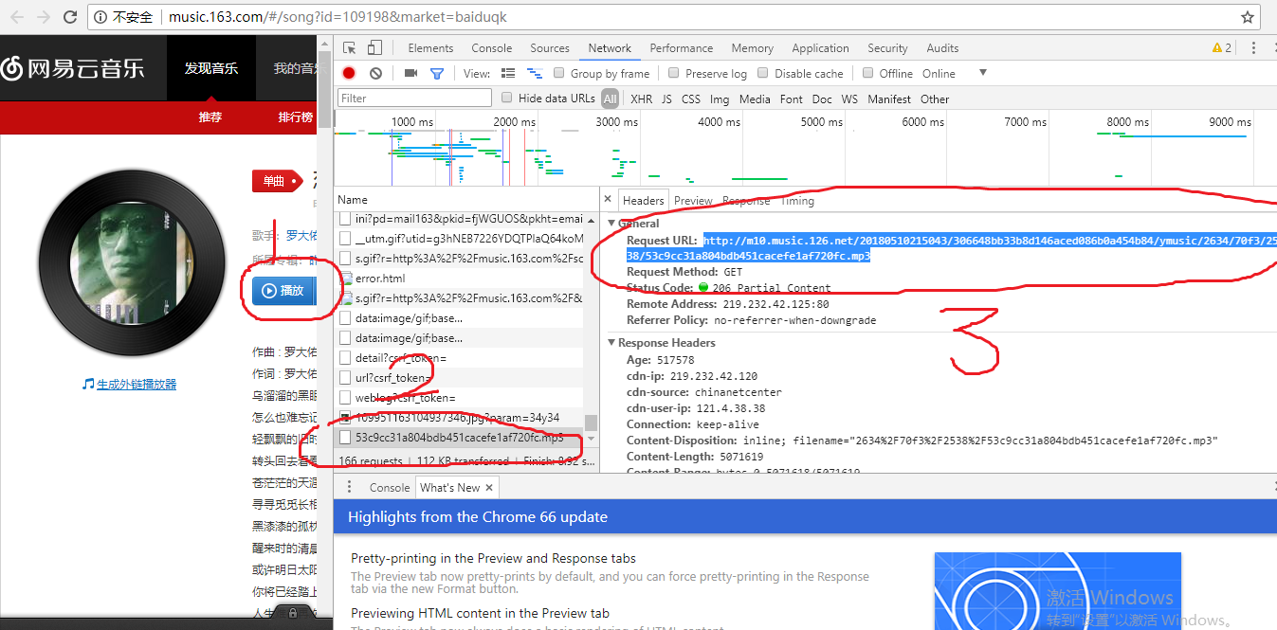The image size is (1277, 630).
Task: Toggle the waterfall overview view icon
Action: 535,73
